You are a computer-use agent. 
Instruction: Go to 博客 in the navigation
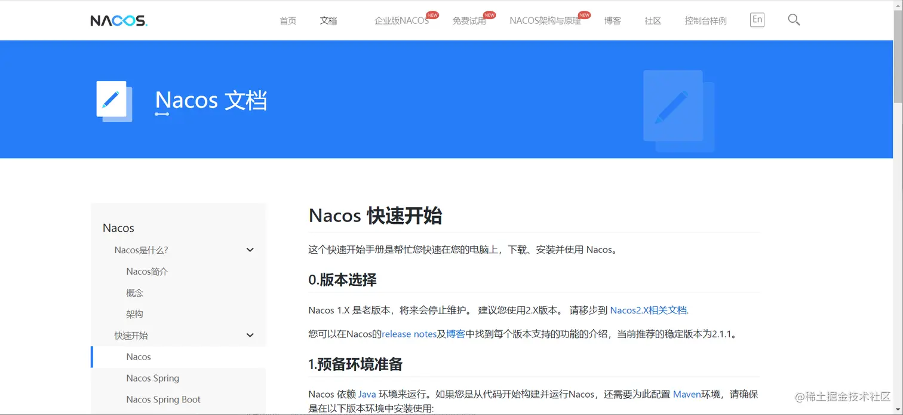[x=613, y=20]
